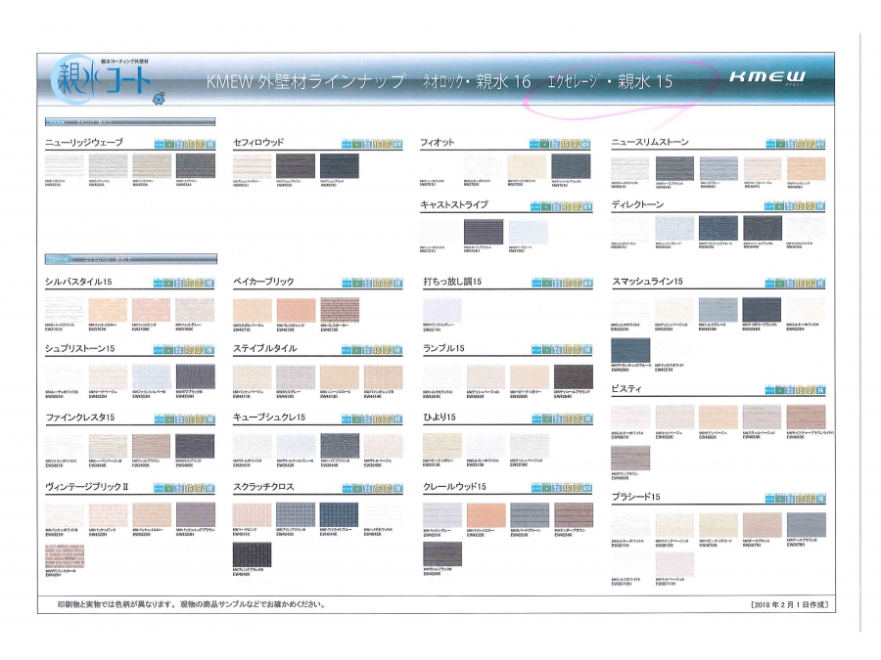Select the ディレクトーン heading
This screenshot has width=881, height=660.
tap(637, 204)
